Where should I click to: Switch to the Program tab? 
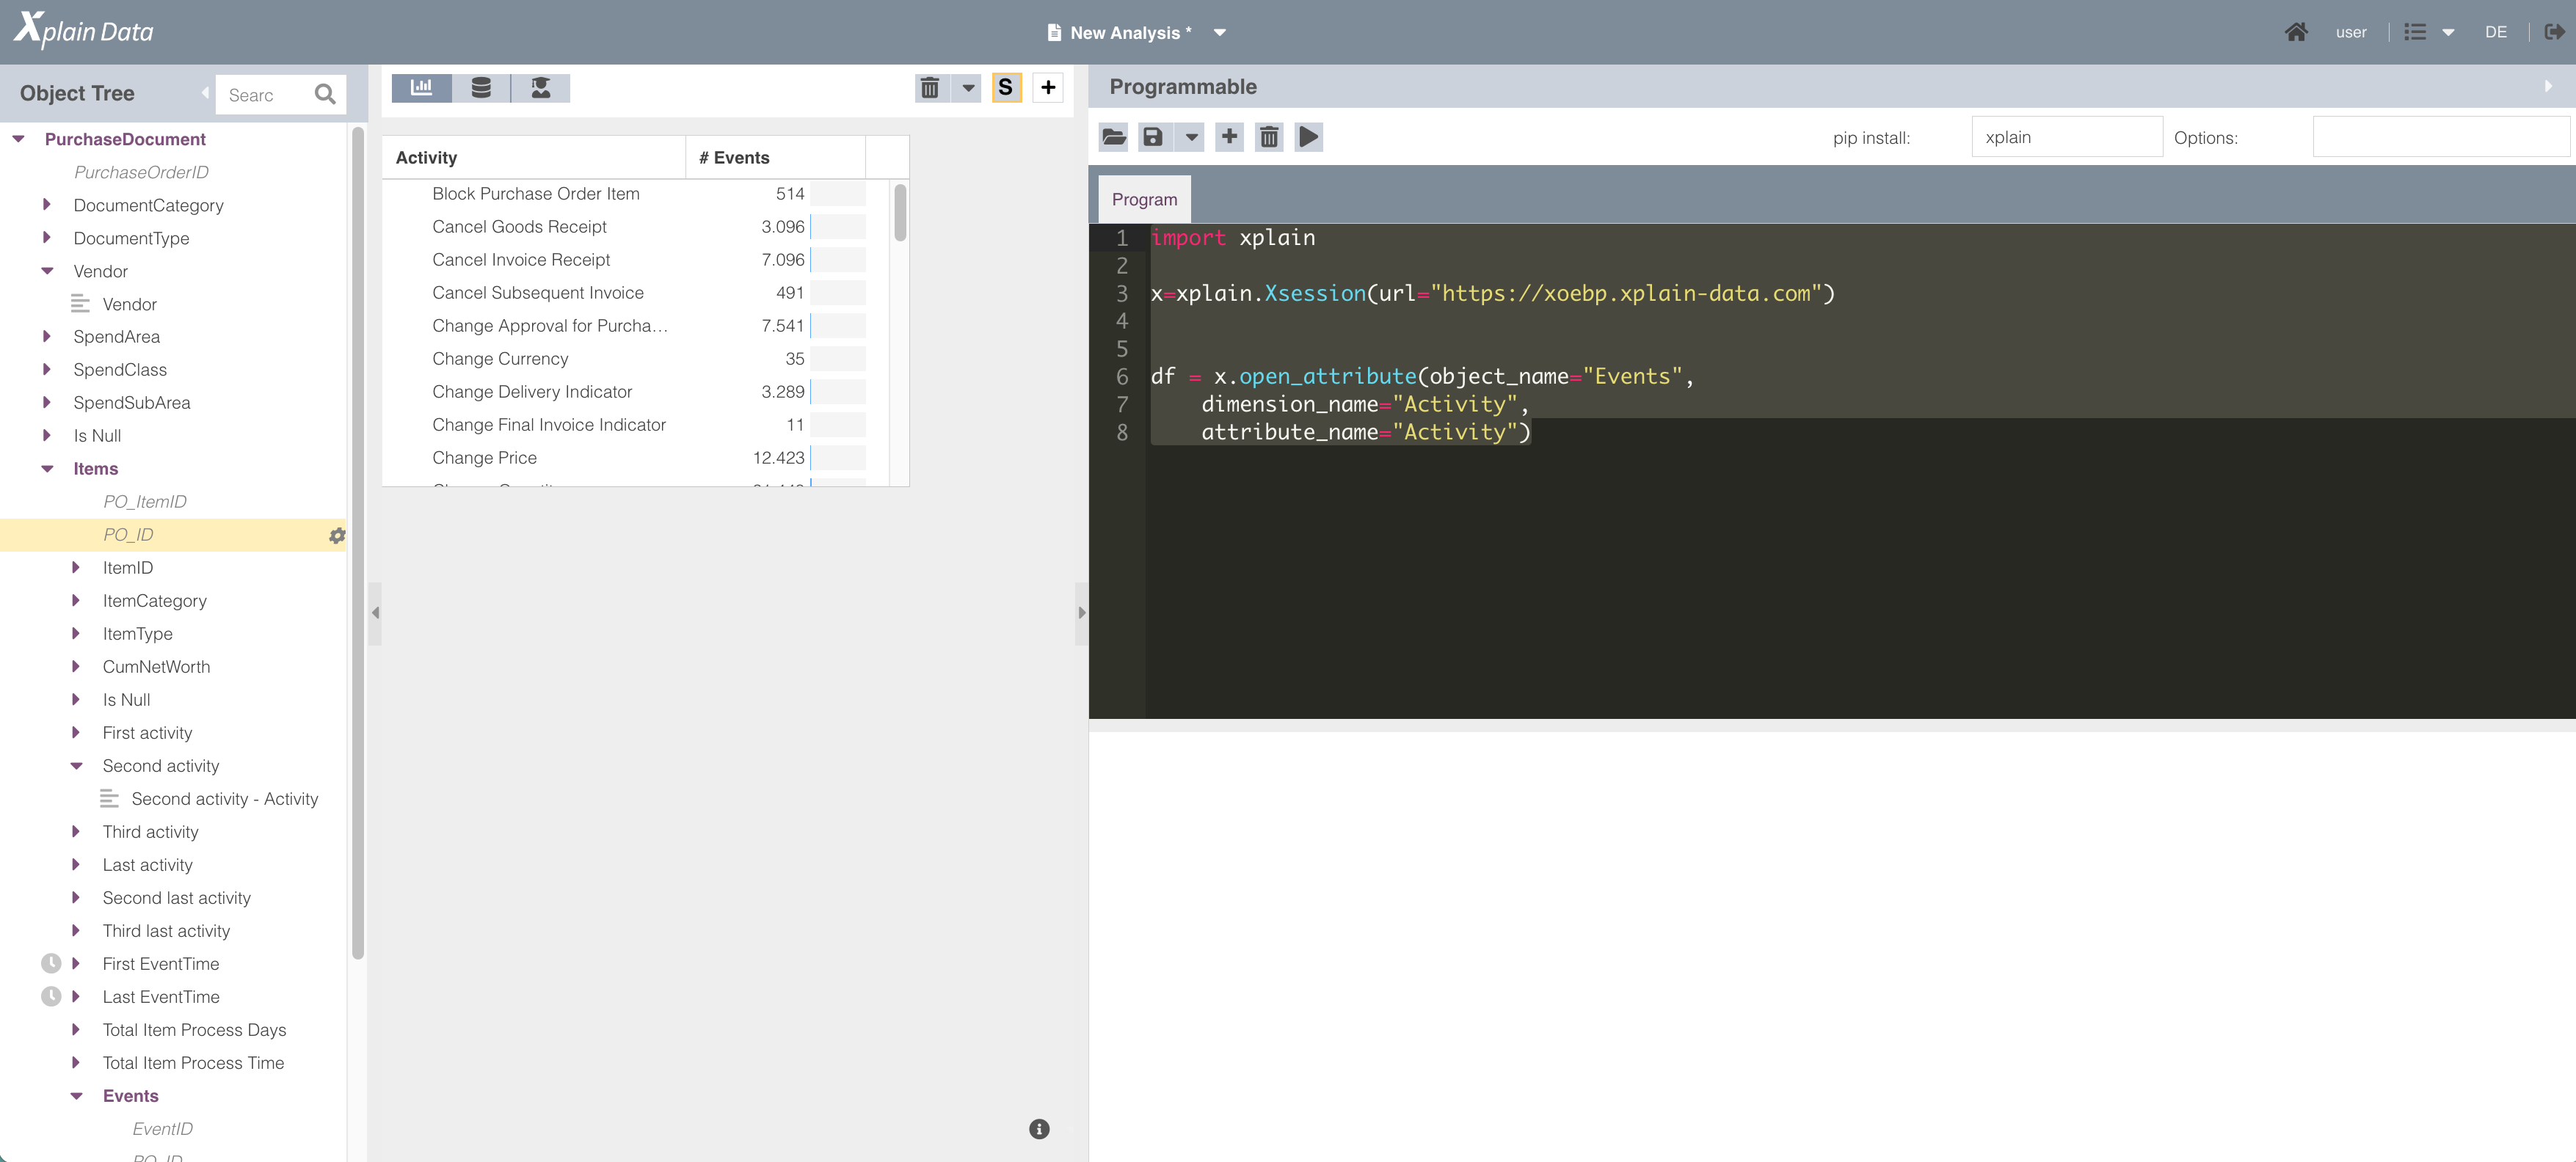click(1144, 200)
